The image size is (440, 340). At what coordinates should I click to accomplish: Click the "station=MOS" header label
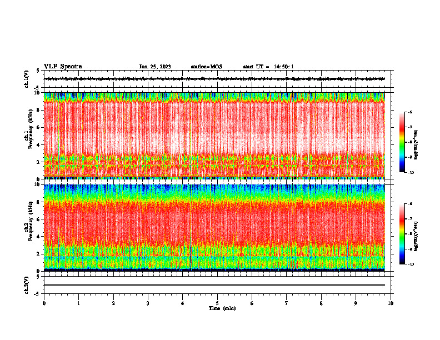[x=207, y=67]
